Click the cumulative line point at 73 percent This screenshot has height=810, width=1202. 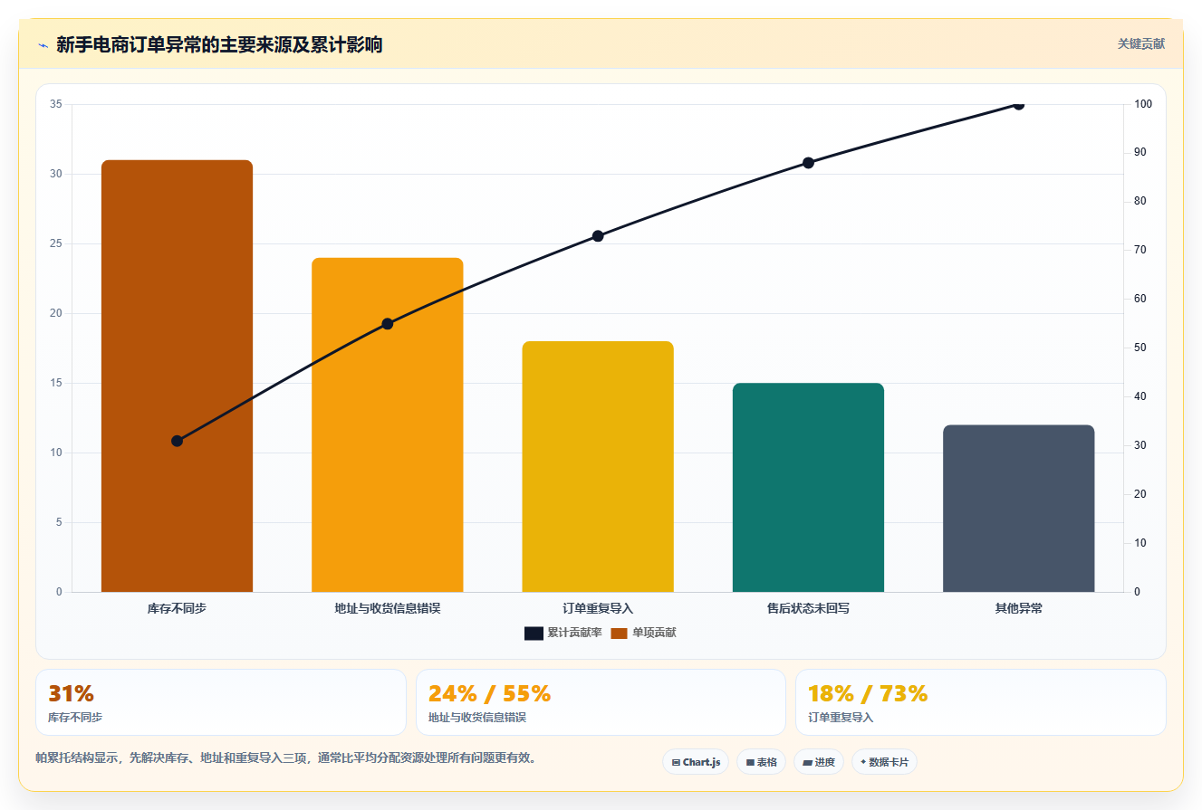[598, 236]
